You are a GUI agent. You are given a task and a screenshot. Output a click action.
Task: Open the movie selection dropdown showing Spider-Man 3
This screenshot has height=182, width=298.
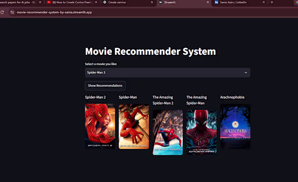[x=167, y=73]
